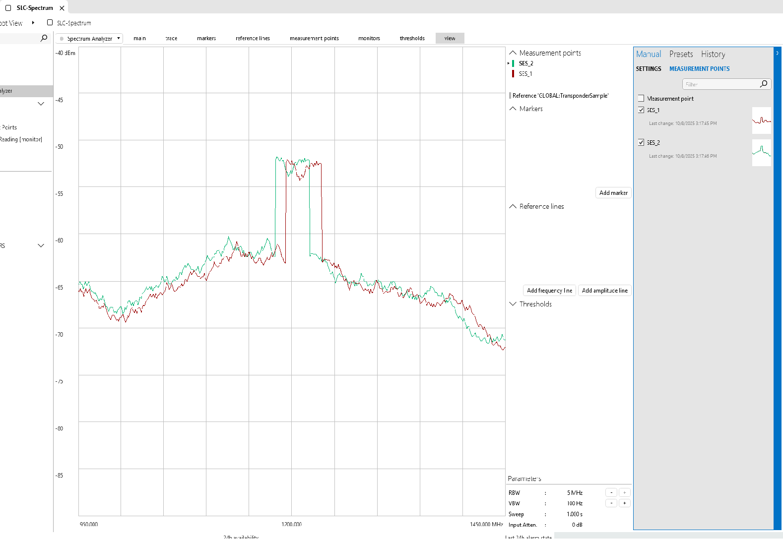The width and height of the screenshot is (783, 542).
Task: Close the SLC-Spectrum tab
Action: click(62, 8)
